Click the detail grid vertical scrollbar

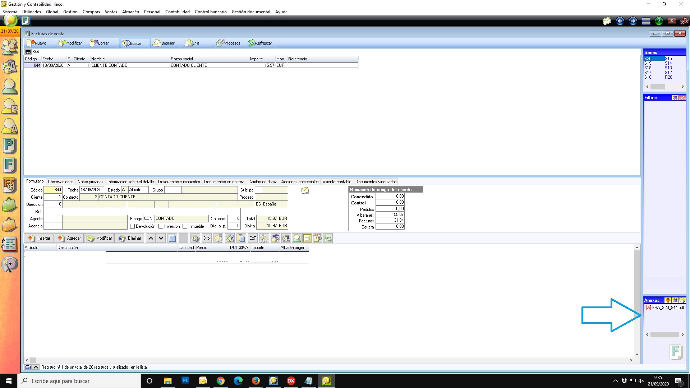(x=637, y=301)
